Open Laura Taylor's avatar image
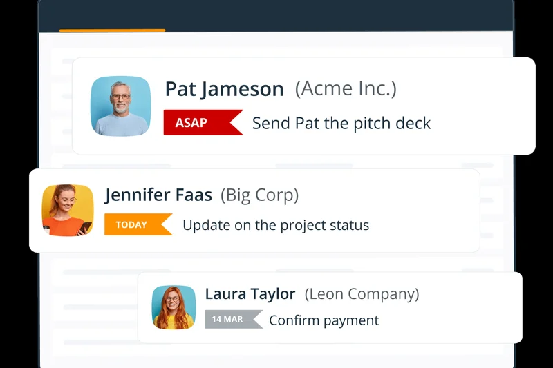The image size is (553, 368). tap(174, 307)
